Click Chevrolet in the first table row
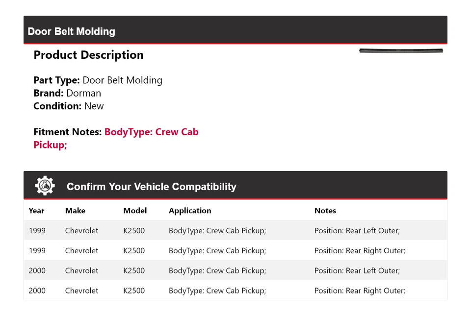Image resolution: width=471 pixels, height=316 pixels. [81, 231]
